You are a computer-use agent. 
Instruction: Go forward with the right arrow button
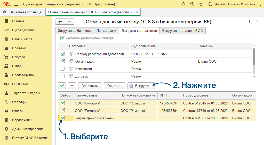pos(69,22)
